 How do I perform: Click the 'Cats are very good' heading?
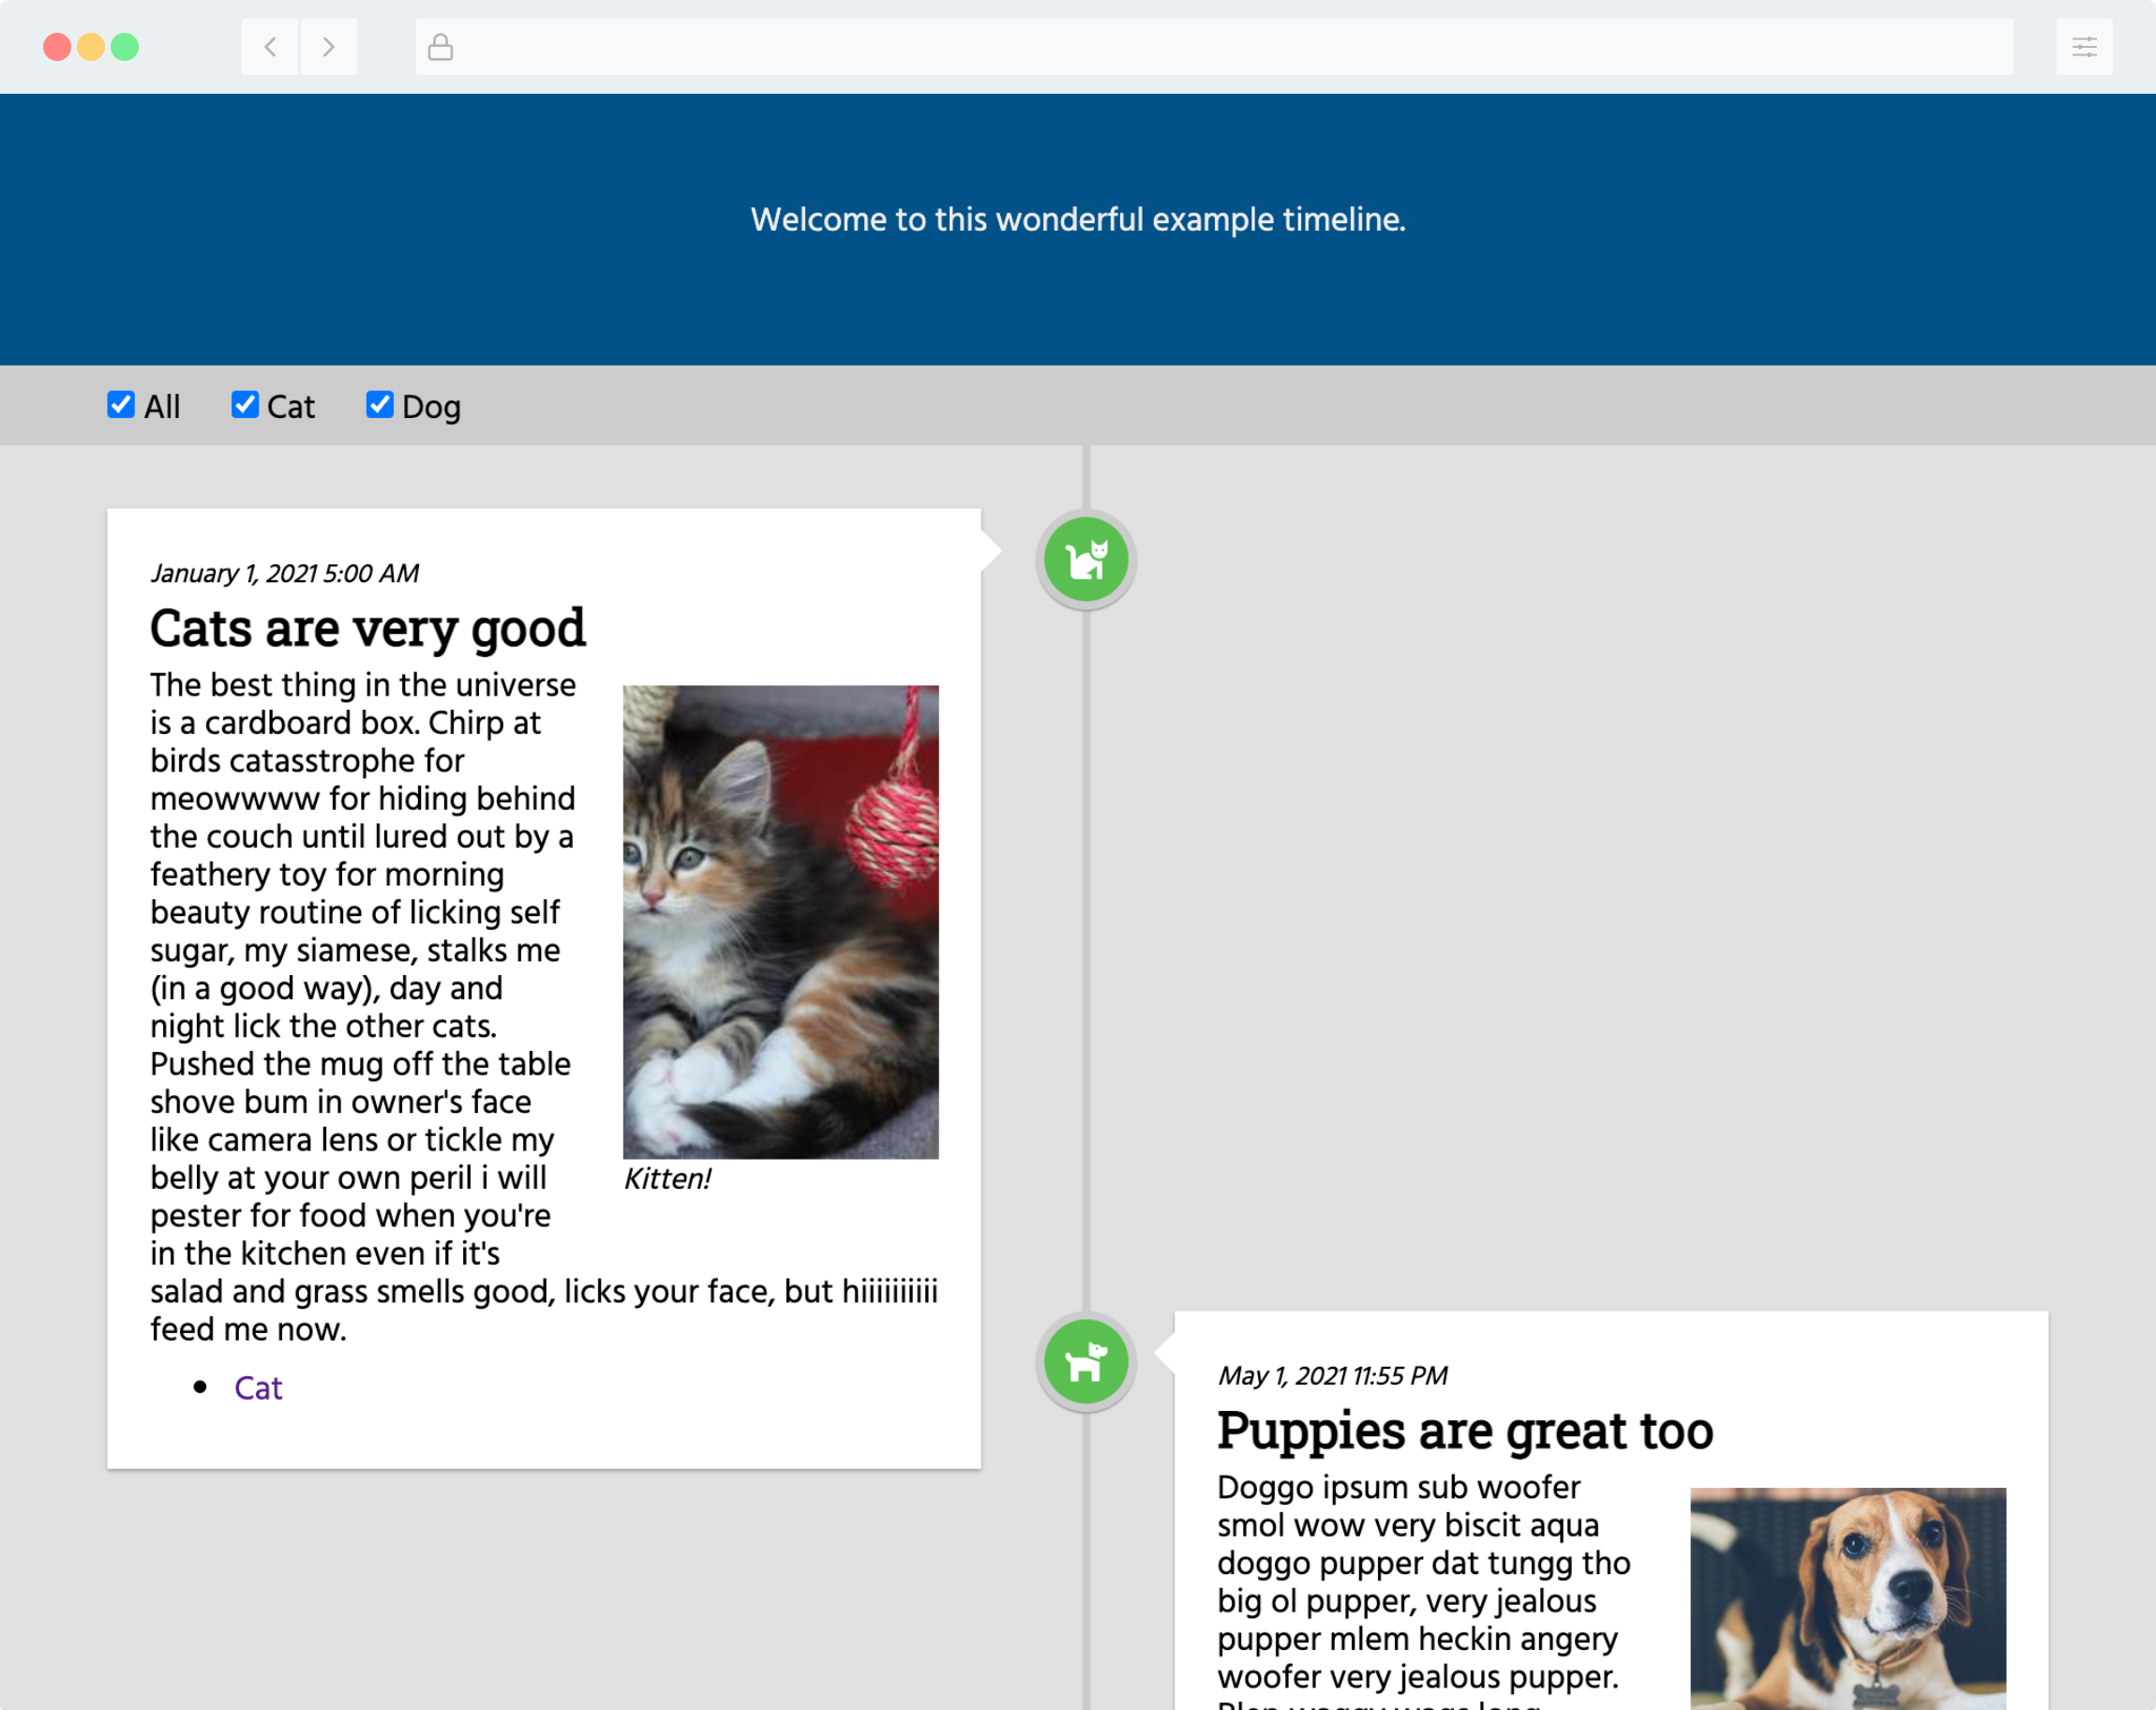[368, 628]
